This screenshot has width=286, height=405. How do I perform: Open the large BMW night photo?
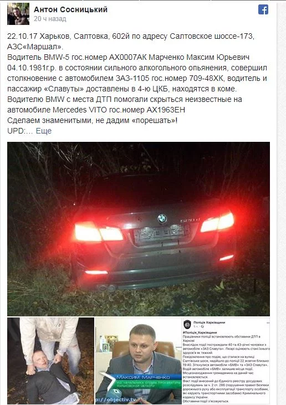coord(139,229)
